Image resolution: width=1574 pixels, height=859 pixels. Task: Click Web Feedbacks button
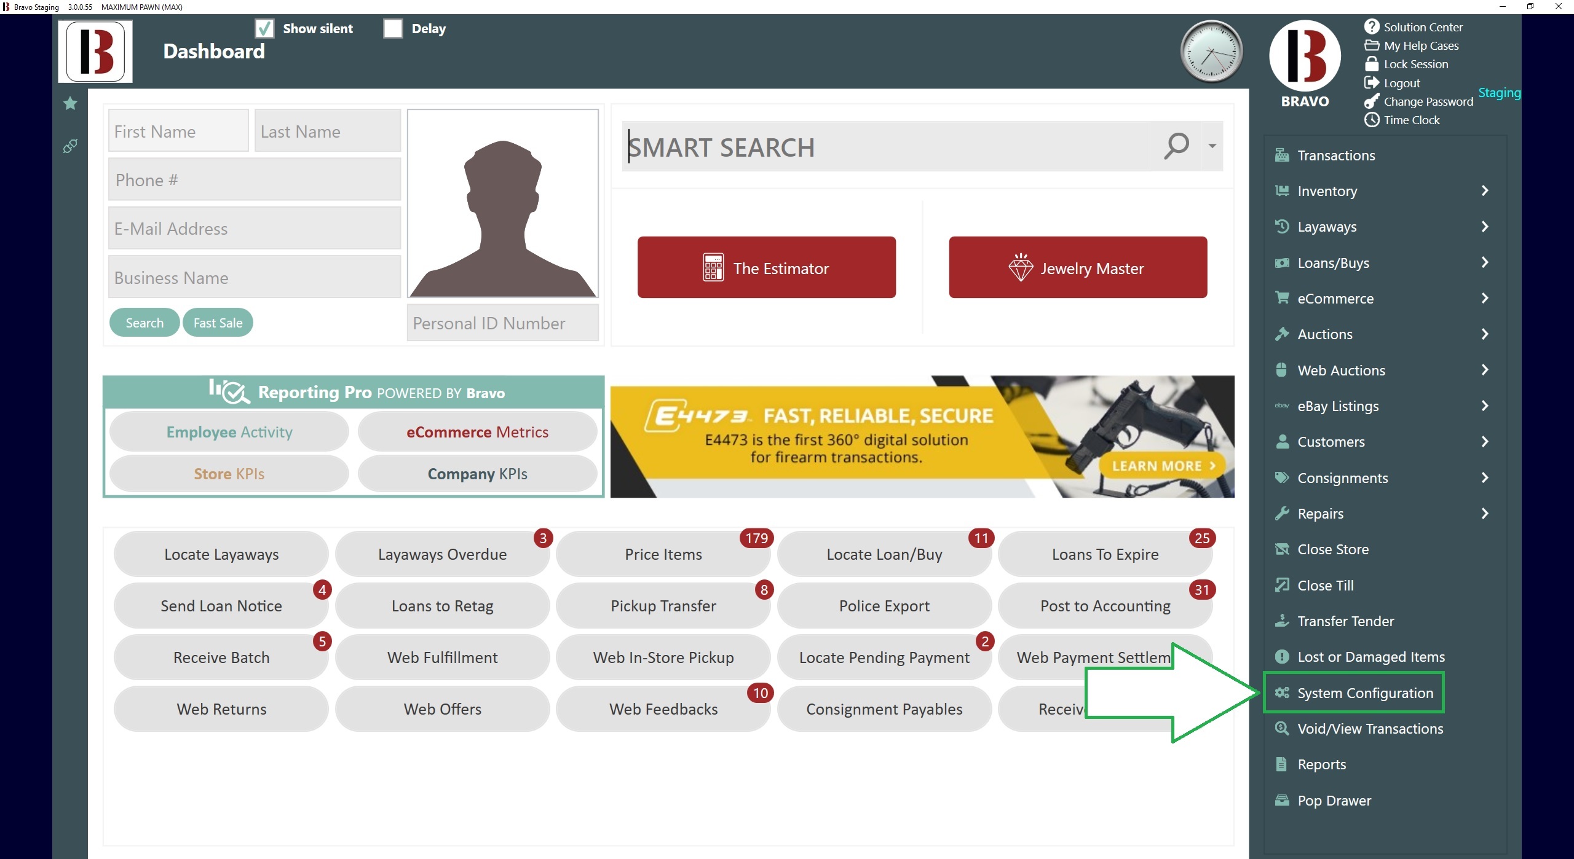point(663,708)
